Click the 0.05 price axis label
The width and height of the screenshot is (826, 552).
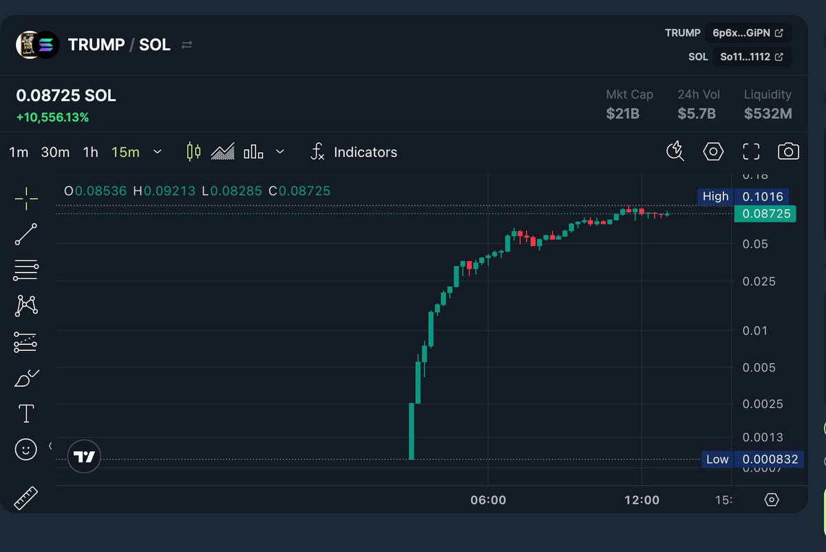(x=755, y=244)
